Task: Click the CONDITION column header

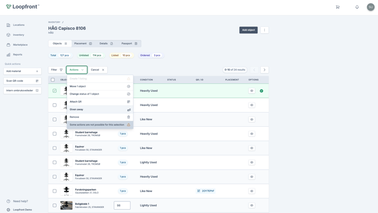Action: point(146,80)
